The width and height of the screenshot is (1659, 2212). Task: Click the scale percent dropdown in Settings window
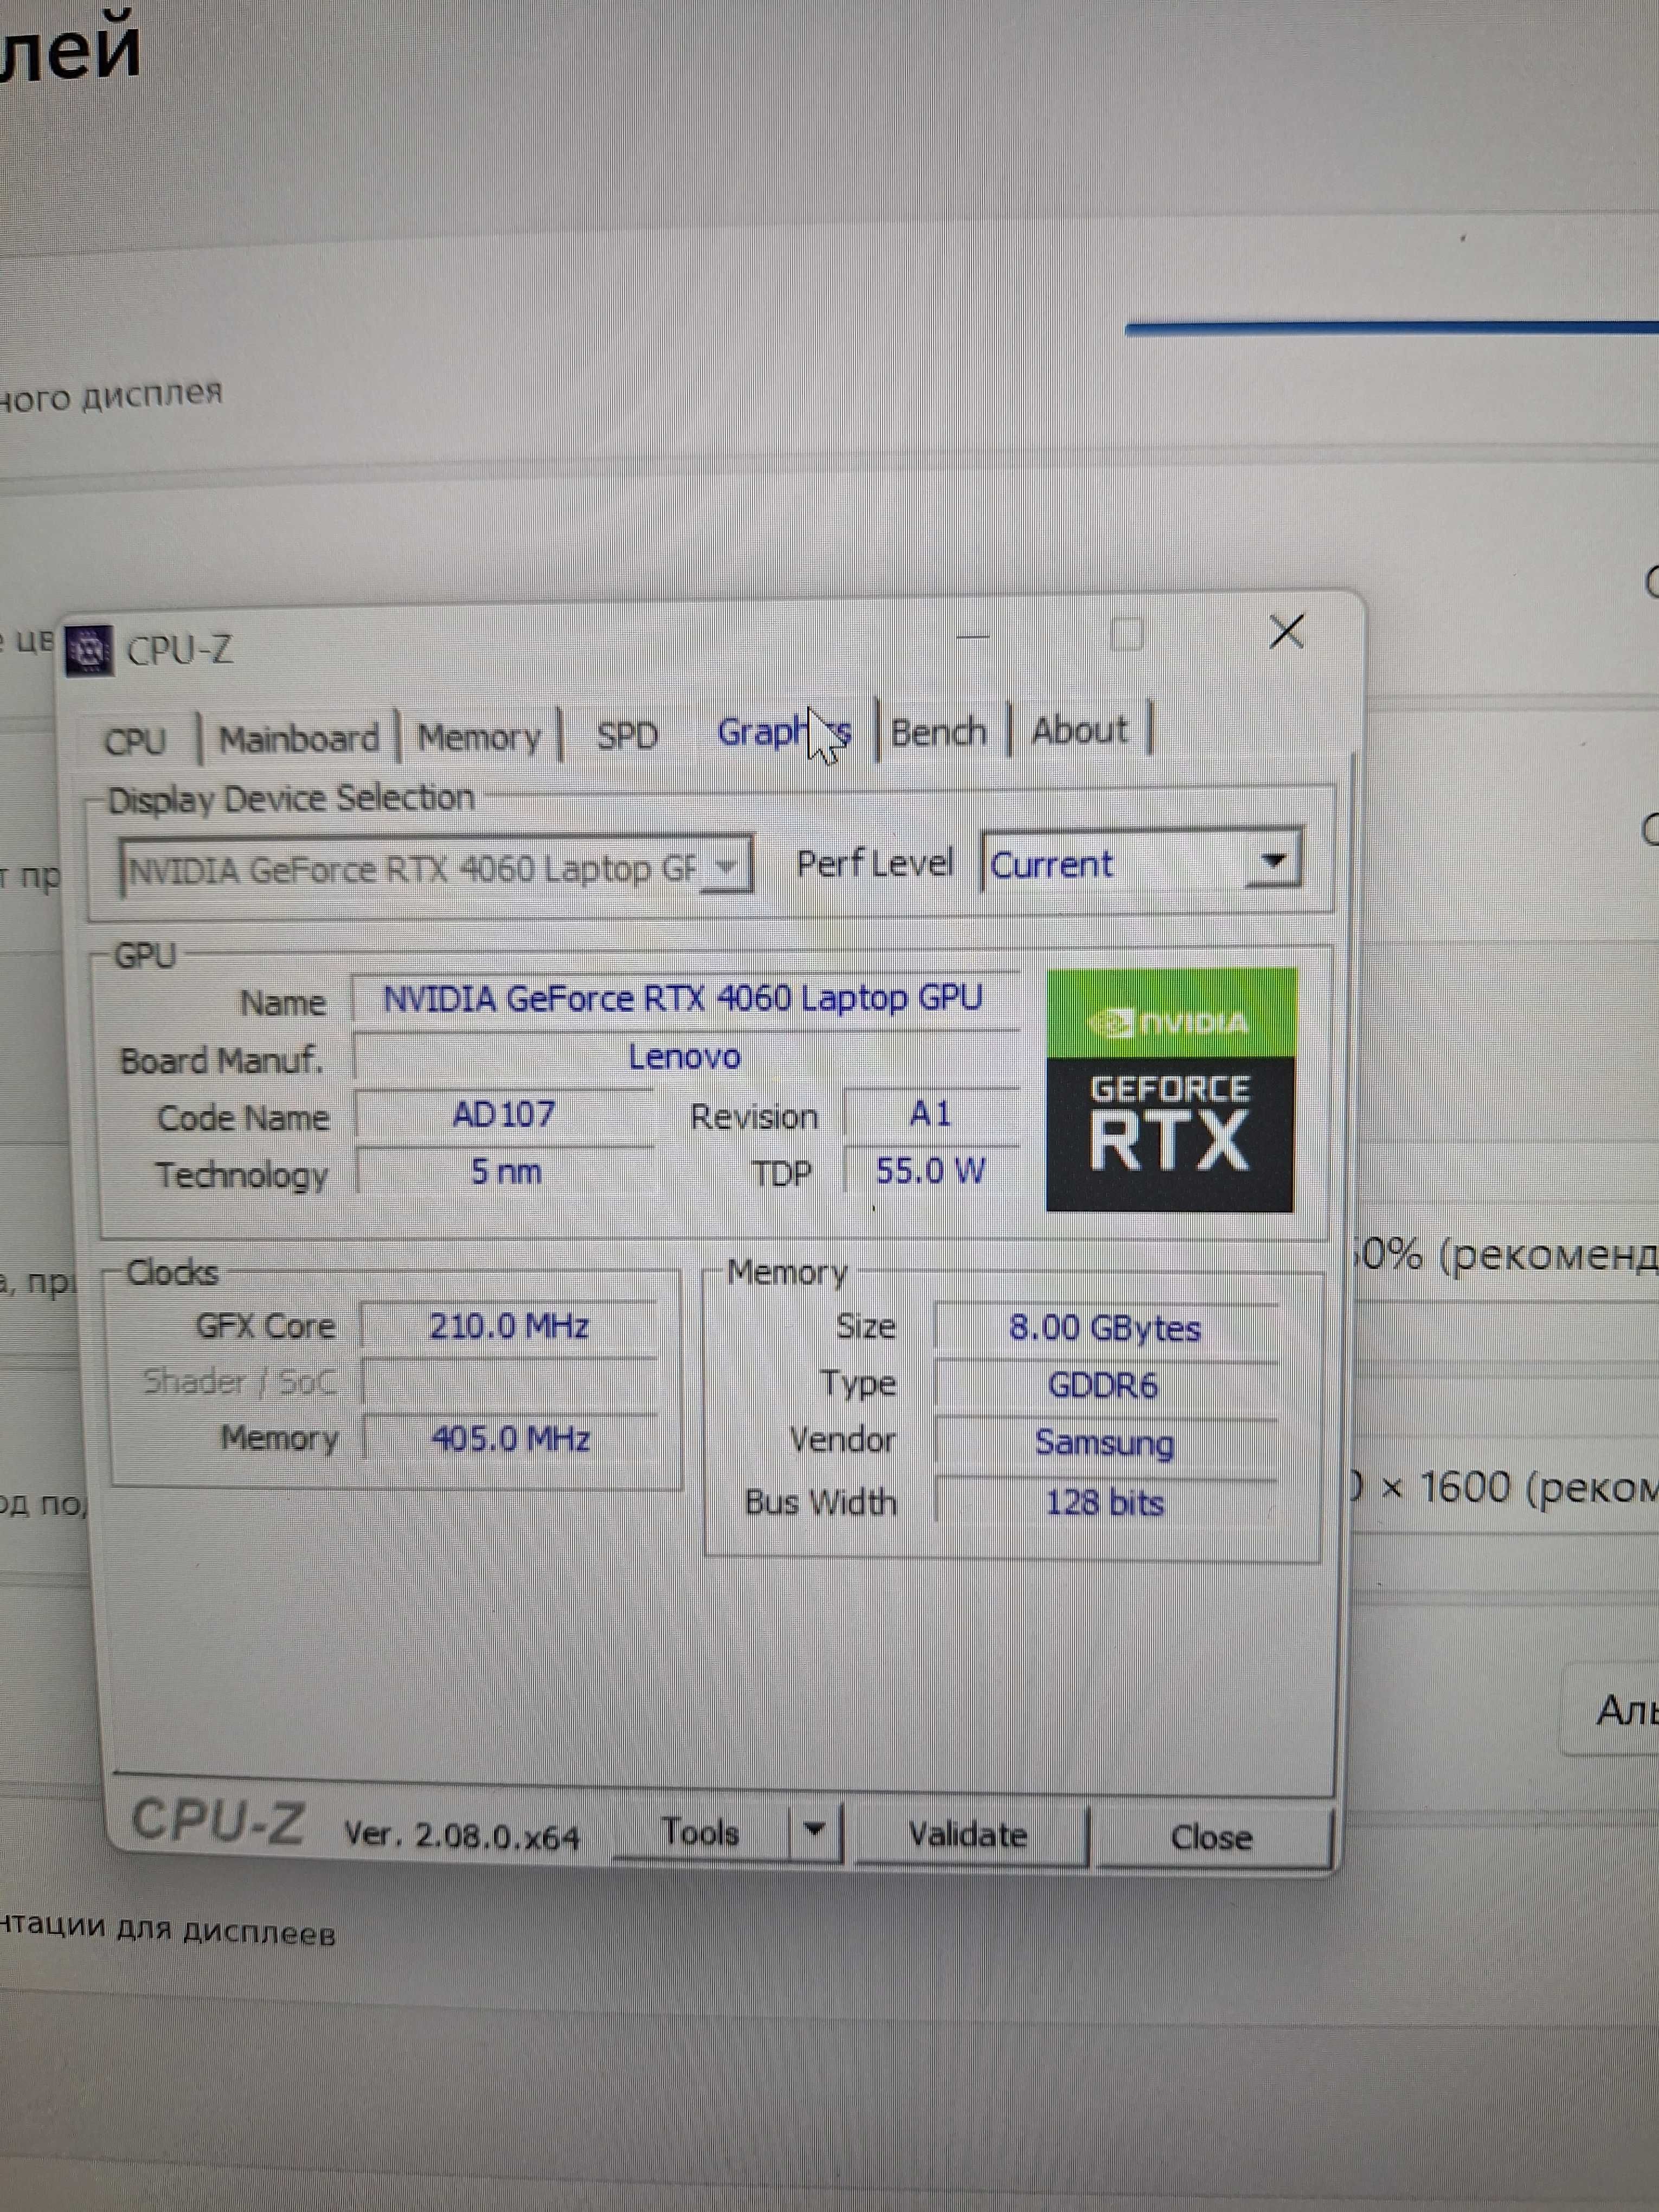pos(1505,1254)
